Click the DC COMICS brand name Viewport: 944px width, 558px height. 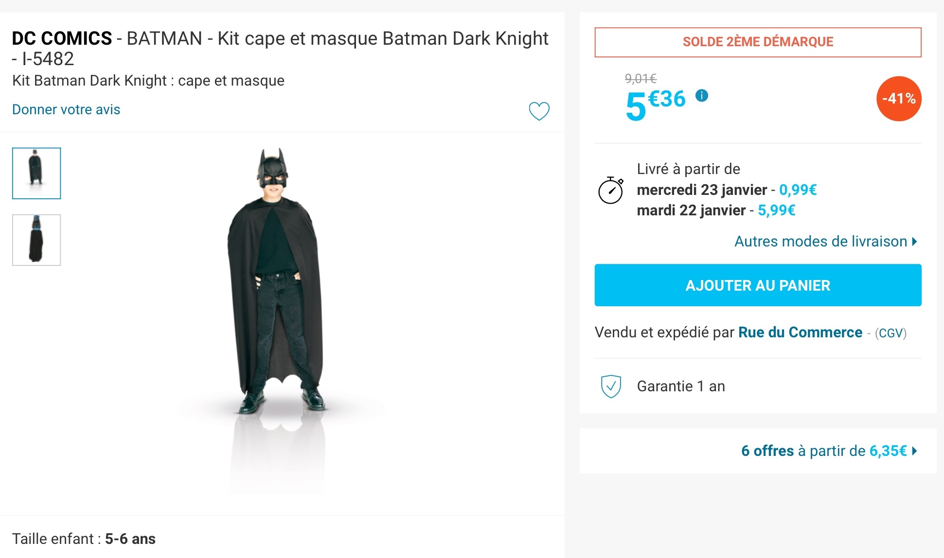pos(62,38)
